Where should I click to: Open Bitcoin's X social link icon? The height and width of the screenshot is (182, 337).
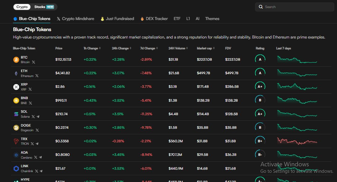pos(34,62)
